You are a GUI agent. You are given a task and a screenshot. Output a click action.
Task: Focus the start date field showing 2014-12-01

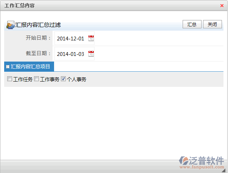[71, 39]
